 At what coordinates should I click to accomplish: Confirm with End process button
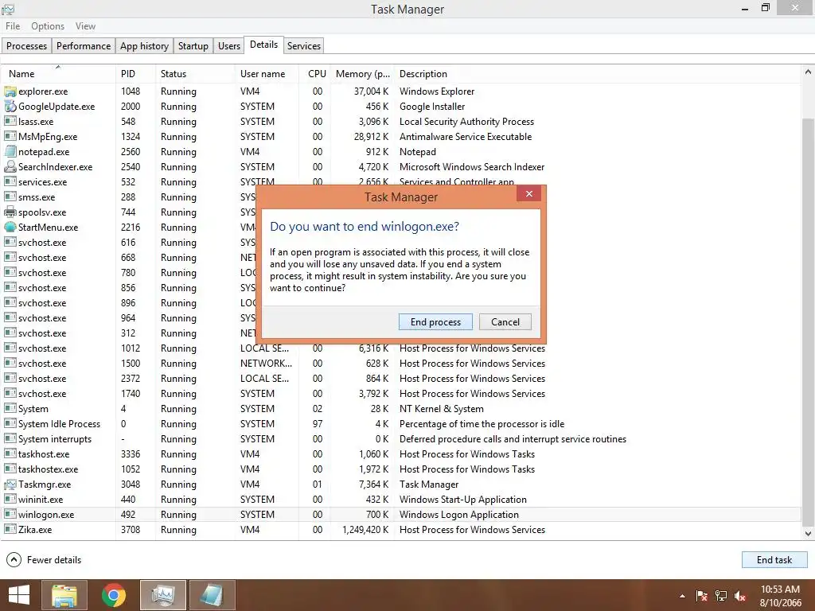tap(435, 322)
